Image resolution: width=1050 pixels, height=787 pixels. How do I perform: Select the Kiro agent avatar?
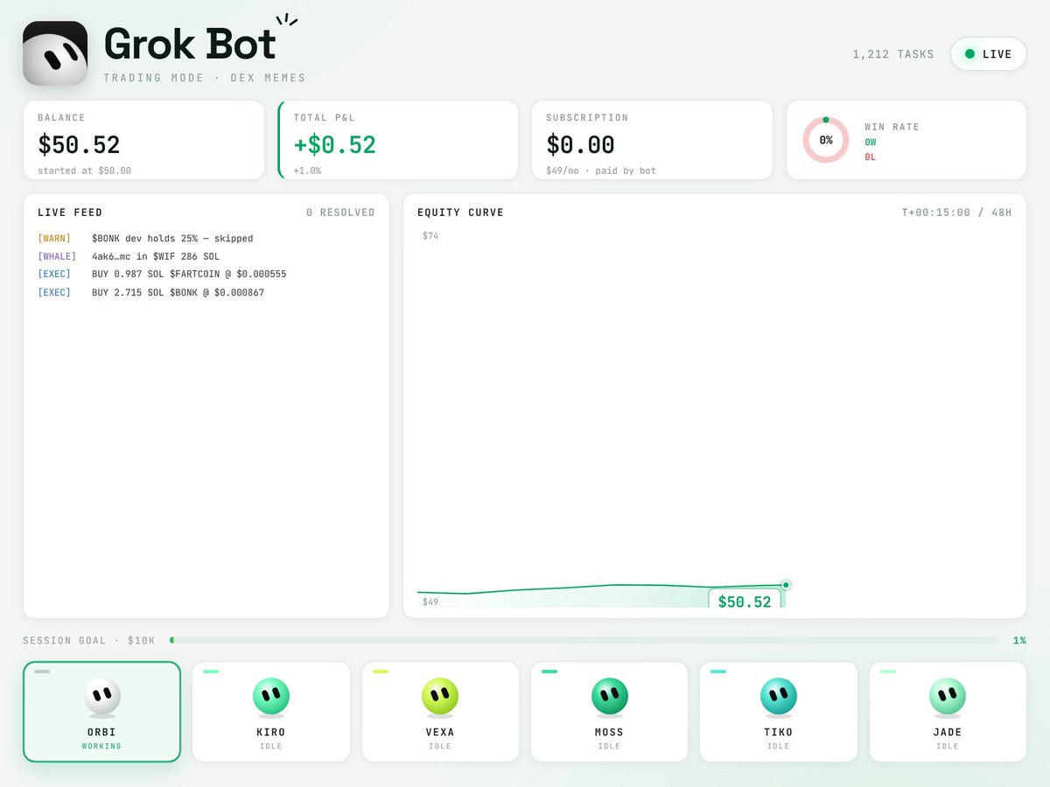pyautogui.click(x=271, y=697)
